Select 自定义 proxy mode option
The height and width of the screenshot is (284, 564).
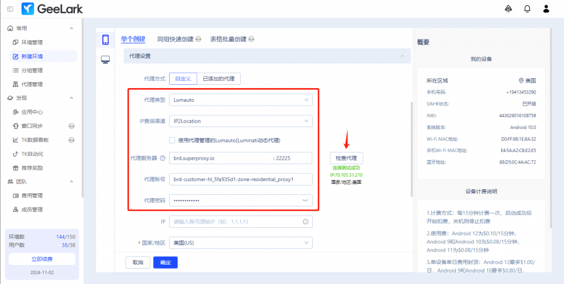pyautogui.click(x=182, y=79)
